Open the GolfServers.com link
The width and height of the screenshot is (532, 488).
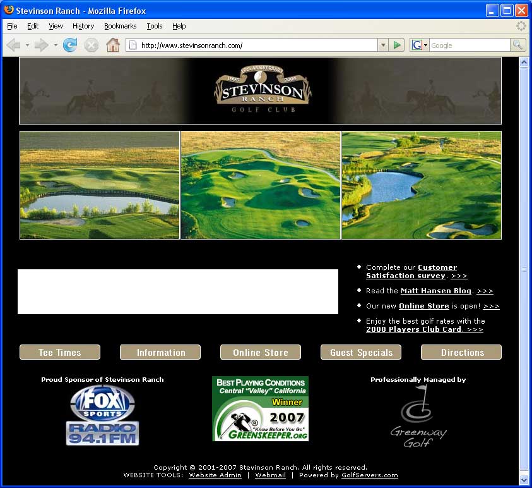369,475
